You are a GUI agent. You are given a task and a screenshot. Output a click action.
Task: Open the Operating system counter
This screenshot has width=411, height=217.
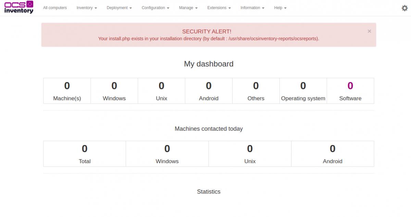point(303,90)
